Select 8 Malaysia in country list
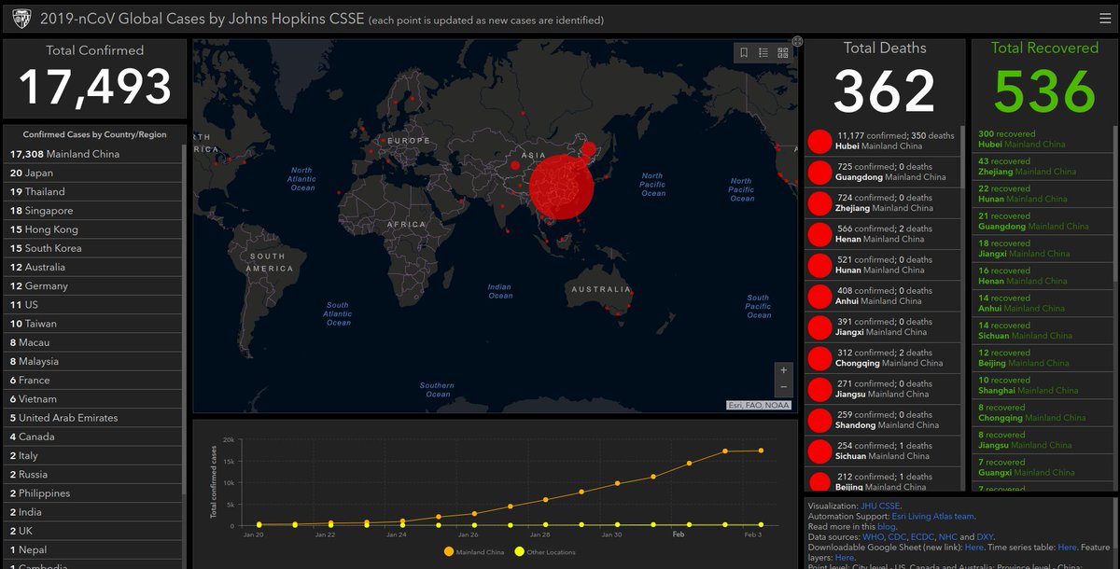 point(93,361)
